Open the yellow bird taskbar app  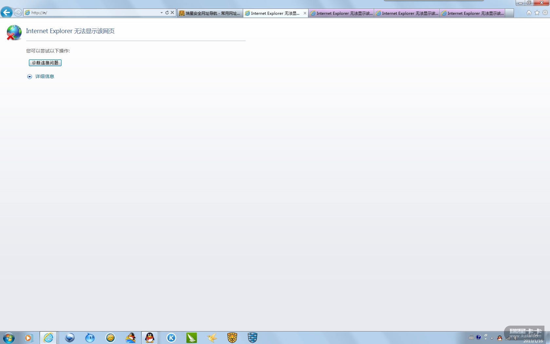pos(212,338)
